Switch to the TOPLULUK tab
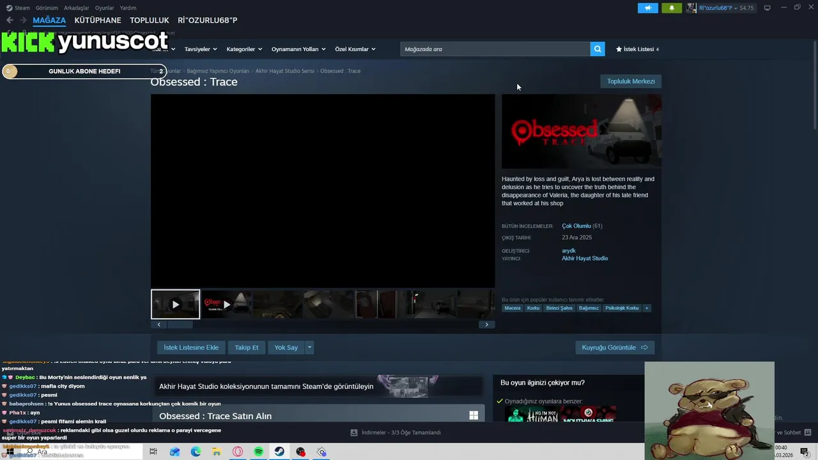 [x=150, y=20]
